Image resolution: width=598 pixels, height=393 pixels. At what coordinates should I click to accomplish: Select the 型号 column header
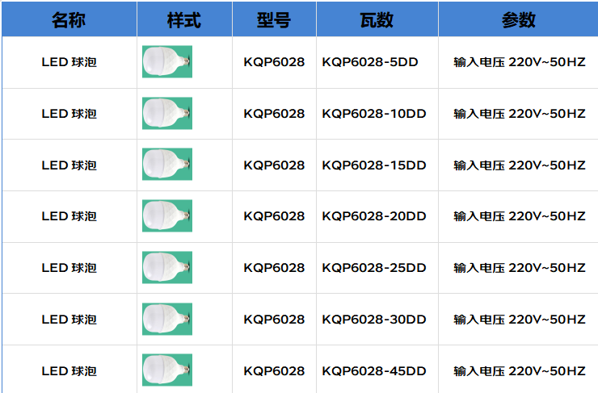click(x=274, y=19)
